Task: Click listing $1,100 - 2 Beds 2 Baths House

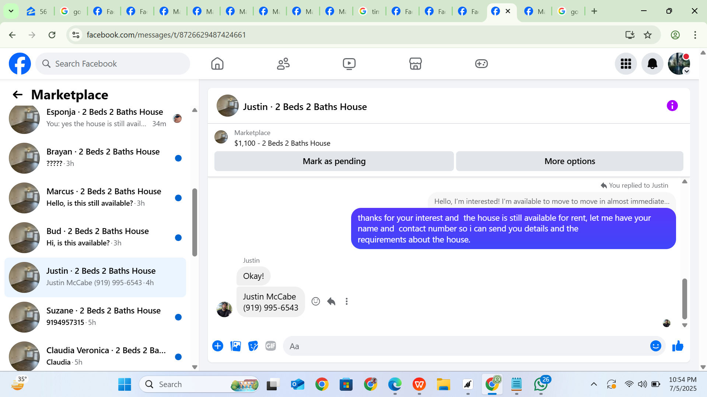Action: (x=282, y=143)
